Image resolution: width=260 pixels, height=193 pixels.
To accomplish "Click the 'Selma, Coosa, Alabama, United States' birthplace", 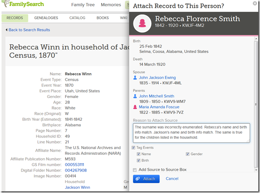I will click(x=174, y=52).
